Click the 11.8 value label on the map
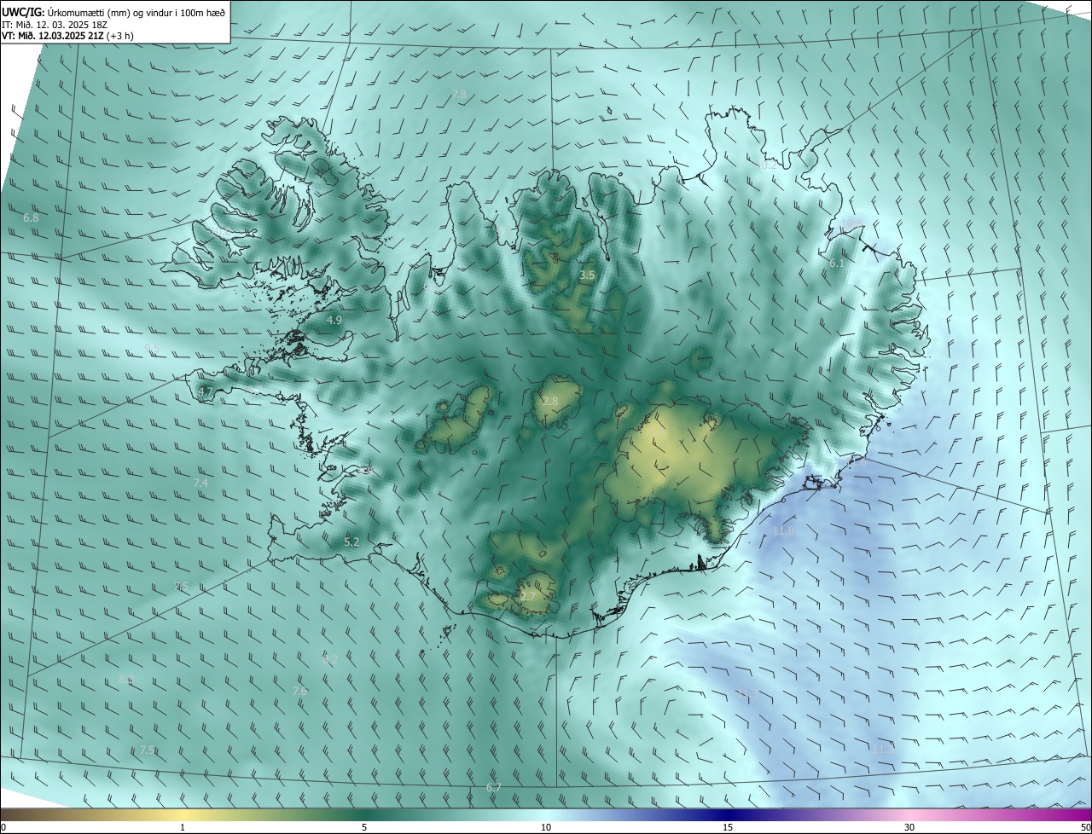 (783, 531)
